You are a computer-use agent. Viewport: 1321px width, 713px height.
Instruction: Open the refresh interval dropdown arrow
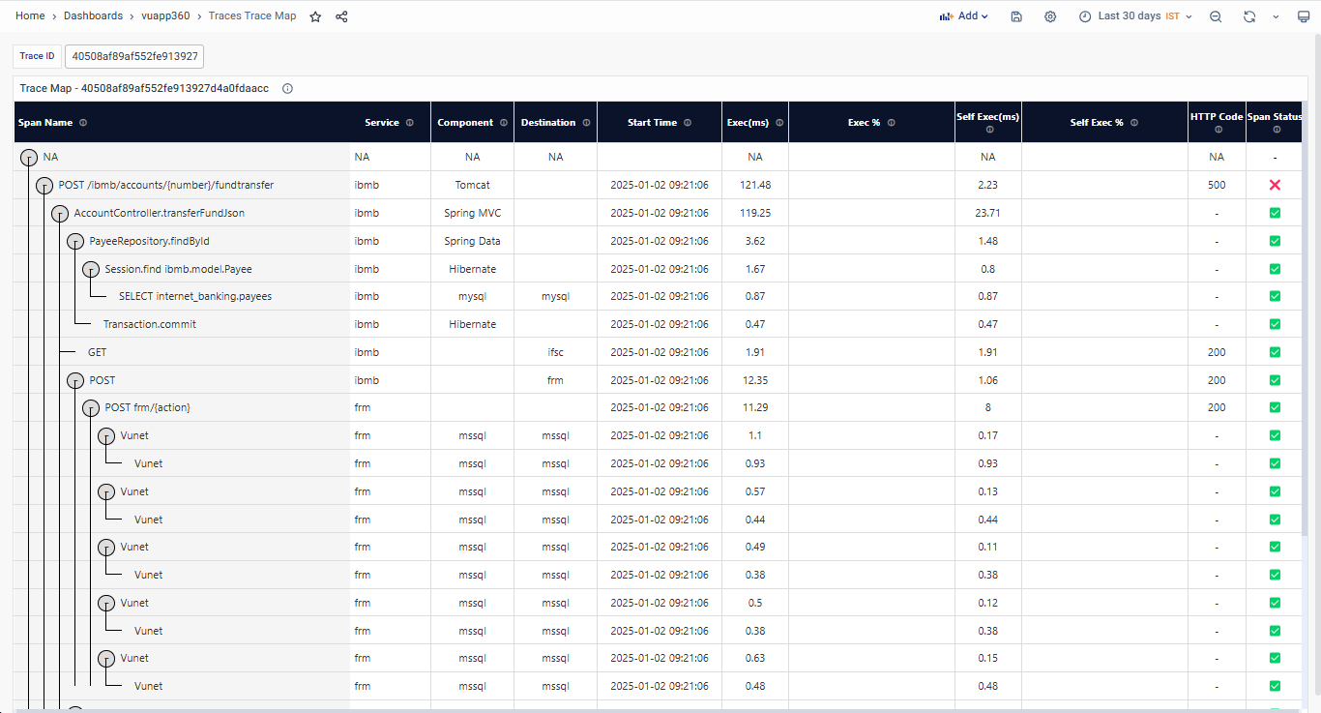(x=1276, y=16)
